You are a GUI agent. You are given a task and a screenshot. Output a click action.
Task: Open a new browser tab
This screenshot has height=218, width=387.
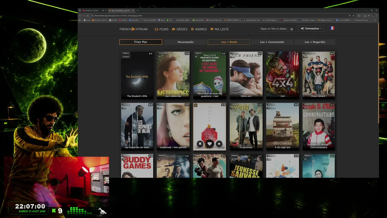point(137,11)
